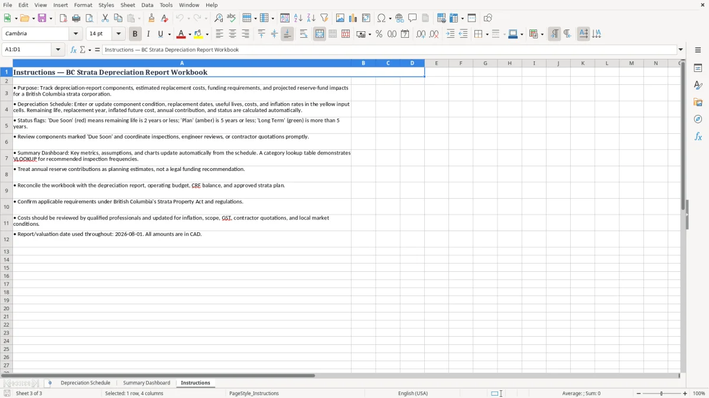The width and height of the screenshot is (709, 398).
Task: Open Find & Replace icon
Action: tap(219, 18)
